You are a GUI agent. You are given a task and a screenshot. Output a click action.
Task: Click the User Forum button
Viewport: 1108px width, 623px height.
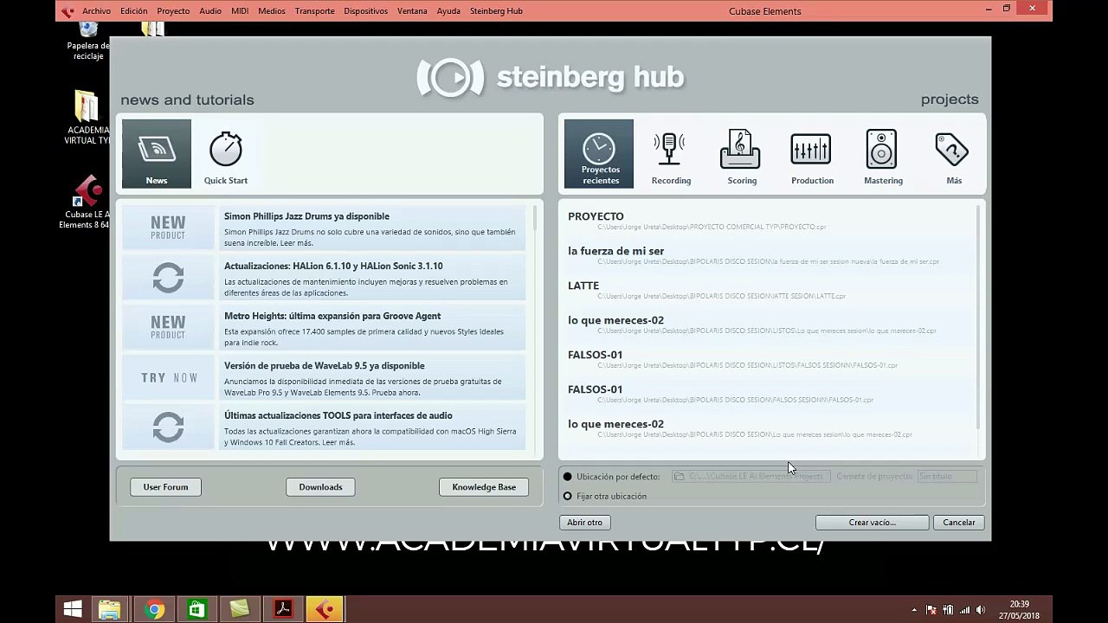[x=165, y=487]
